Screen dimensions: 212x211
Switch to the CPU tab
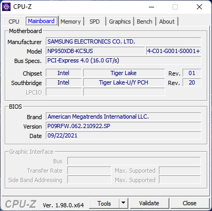click(14, 22)
